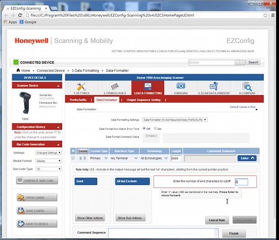279x240 pixels.
Task: Click the Xenon 1900 scanner image
Action: 25,103
